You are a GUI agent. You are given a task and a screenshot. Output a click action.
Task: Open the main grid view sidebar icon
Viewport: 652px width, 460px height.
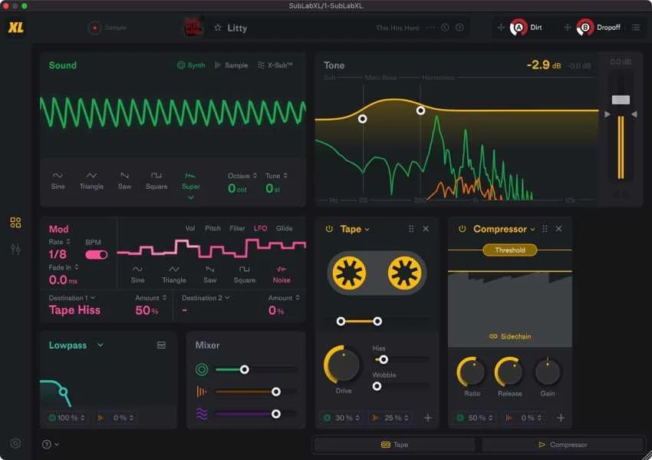[x=15, y=222]
